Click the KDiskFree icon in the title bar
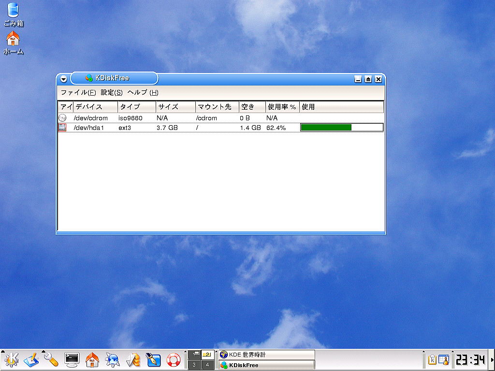 point(89,78)
